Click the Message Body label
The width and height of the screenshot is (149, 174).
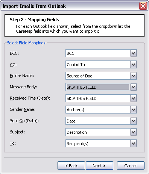click(x=24, y=87)
